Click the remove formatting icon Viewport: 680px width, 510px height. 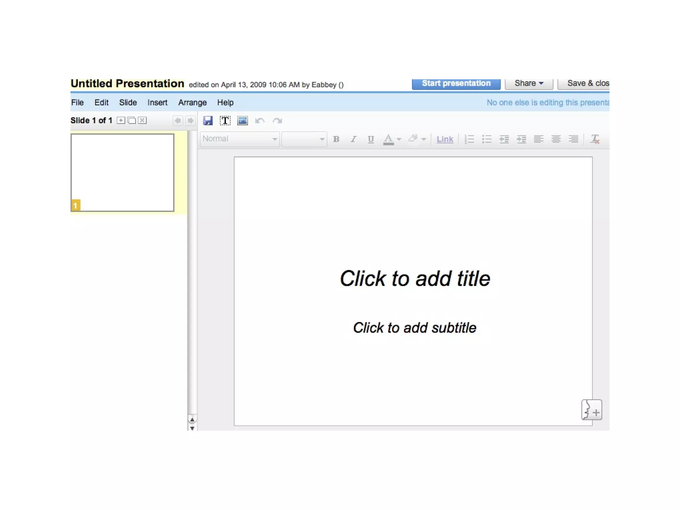(595, 139)
